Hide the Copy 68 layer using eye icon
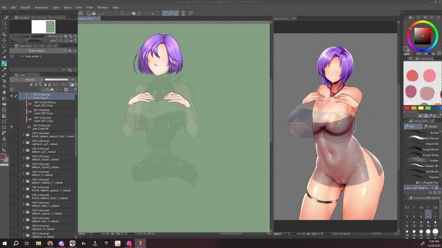The width and height of the screenshot is (442, 248). 12,127
